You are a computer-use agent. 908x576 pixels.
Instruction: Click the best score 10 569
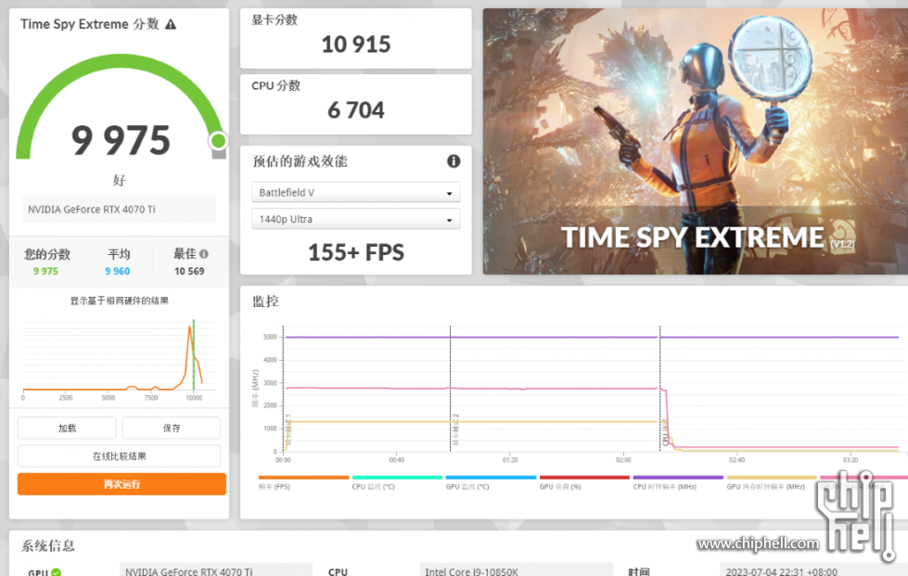tap(189, 271)
